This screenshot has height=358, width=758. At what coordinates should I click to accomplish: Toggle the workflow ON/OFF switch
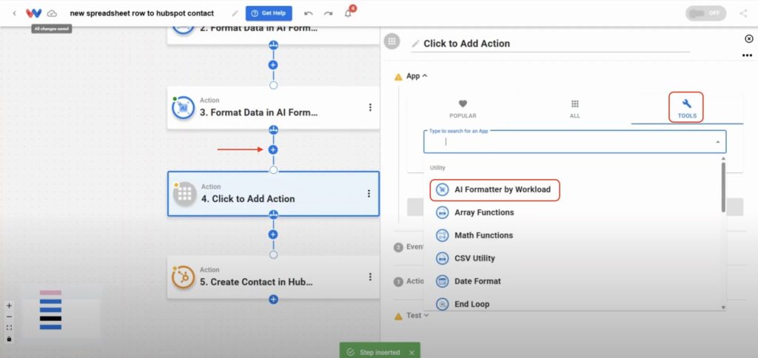tap(705, 13)
